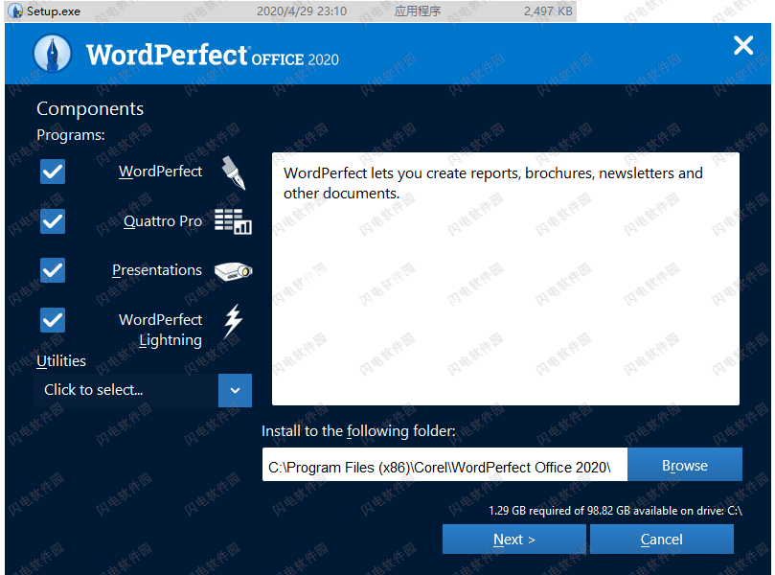Screen dimensions: 775x575
Task: Select the Presentations label
Action: coord(157,270)
